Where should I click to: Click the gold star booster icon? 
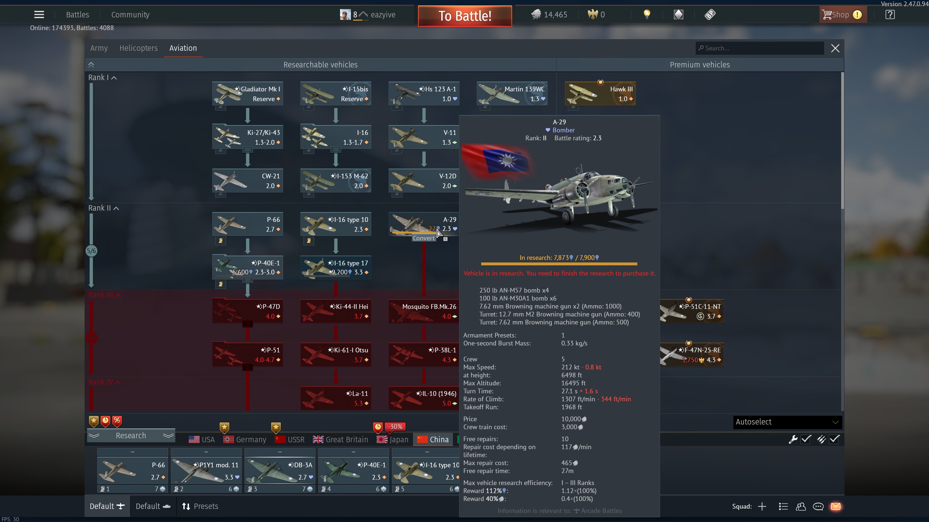click(x=94, y=421)
